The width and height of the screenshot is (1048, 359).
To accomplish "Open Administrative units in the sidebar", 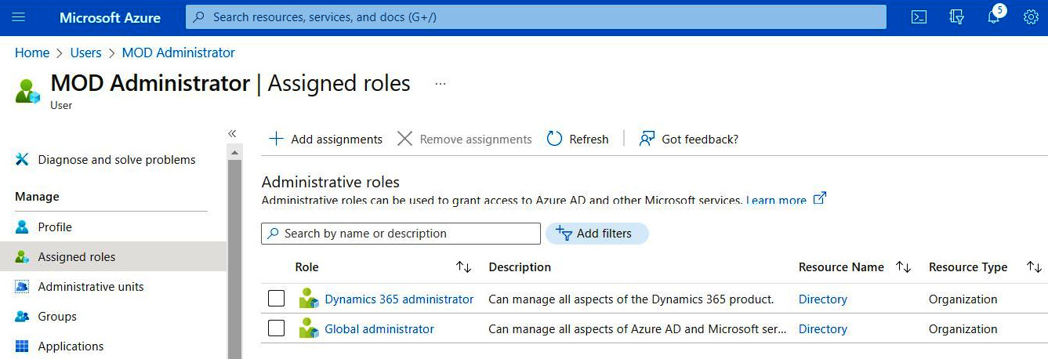I will (91, 287).
